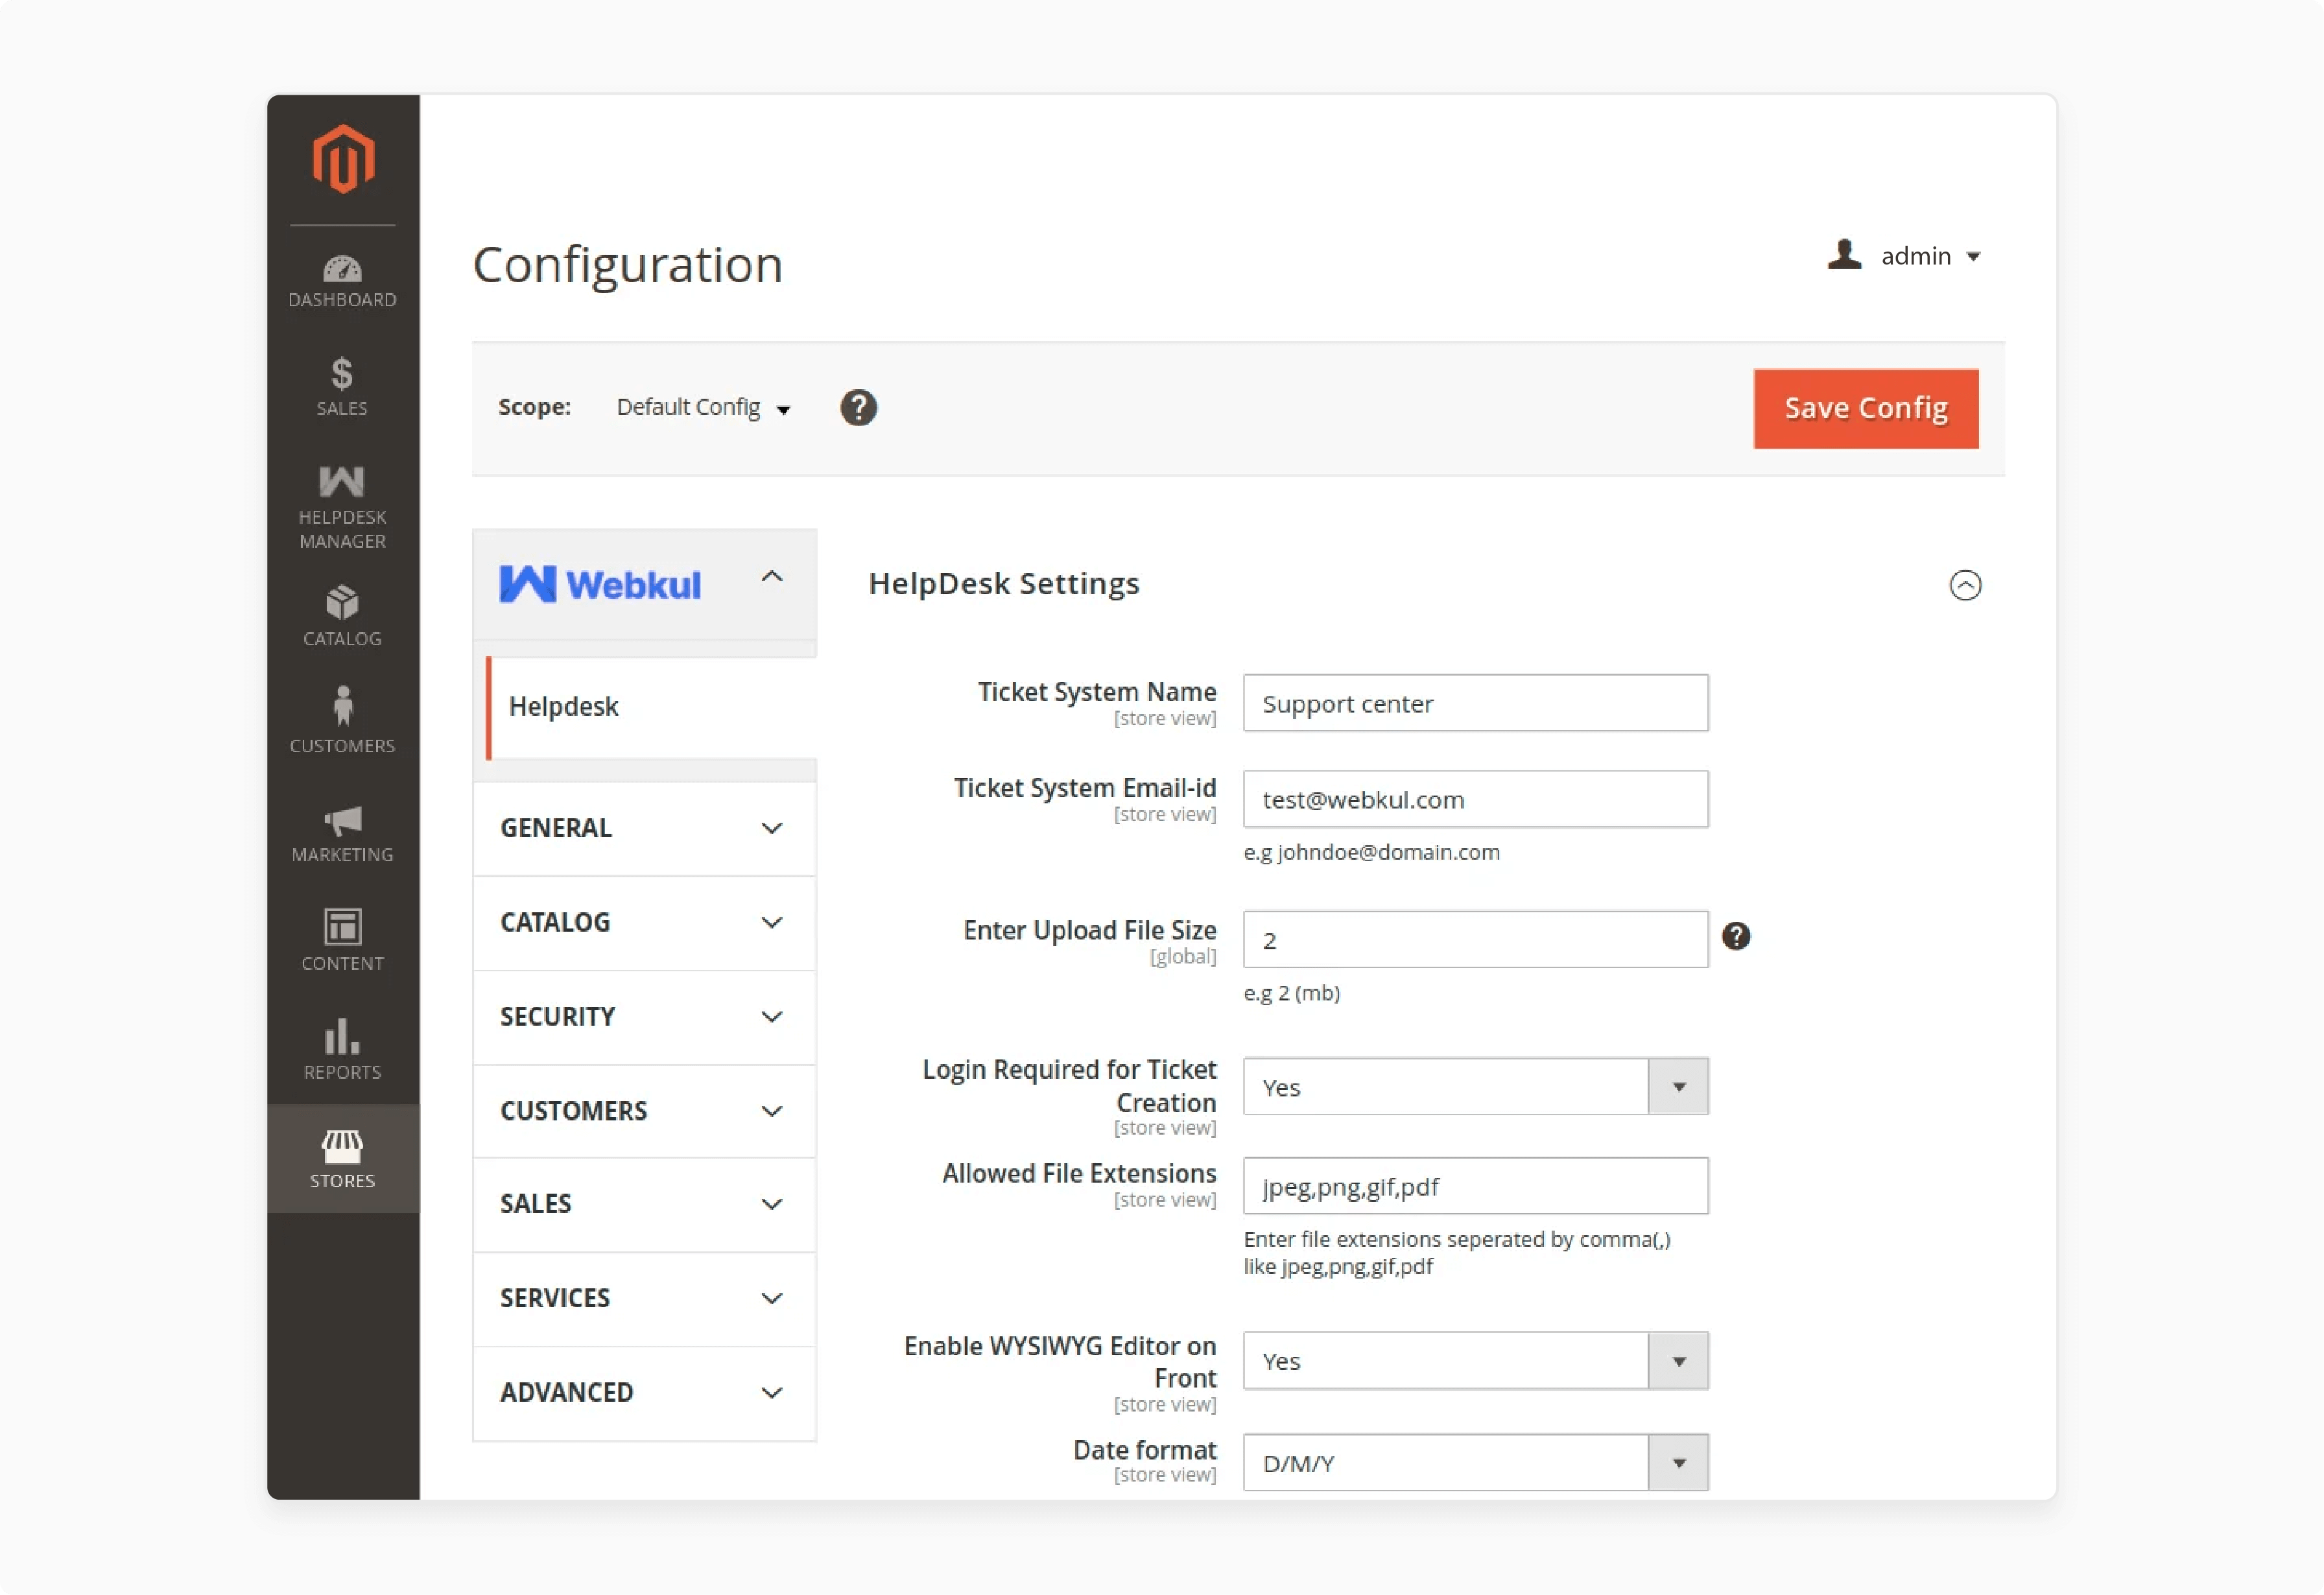This screenshot has width=2324, height=1595.
Task: Open the admin account dropdown arrow
Action: pyautogui.click(x=1973, y=257)
